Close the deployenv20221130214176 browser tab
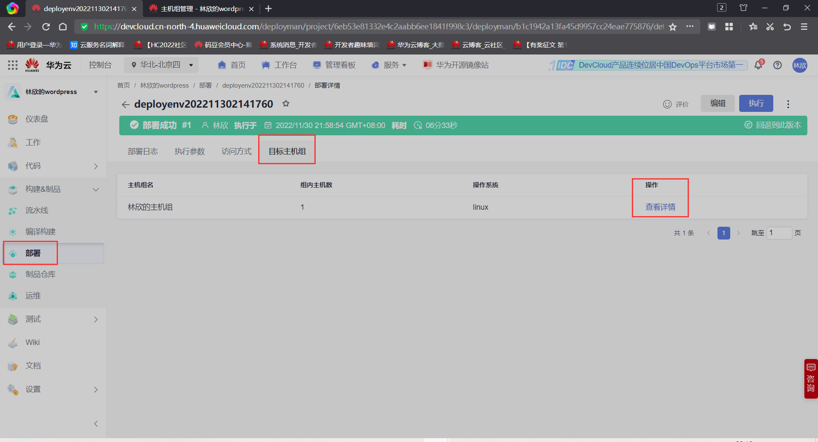The width and height of the screenshot is (818, 442). coord(134,9)
